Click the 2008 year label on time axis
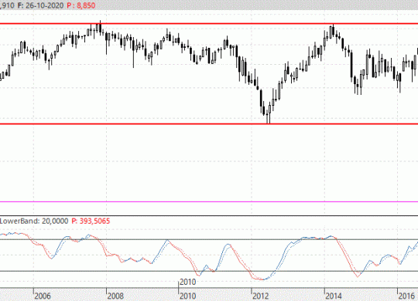The width and height of the screenshot is (418, 301). pos(115,296)
